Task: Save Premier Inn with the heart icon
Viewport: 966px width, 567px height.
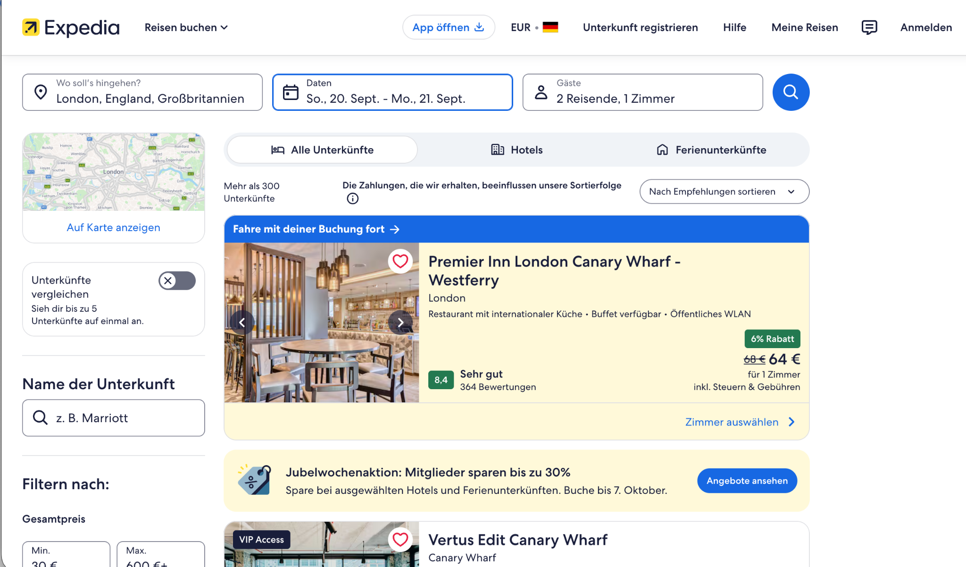Action: click(x=400, y=261)
